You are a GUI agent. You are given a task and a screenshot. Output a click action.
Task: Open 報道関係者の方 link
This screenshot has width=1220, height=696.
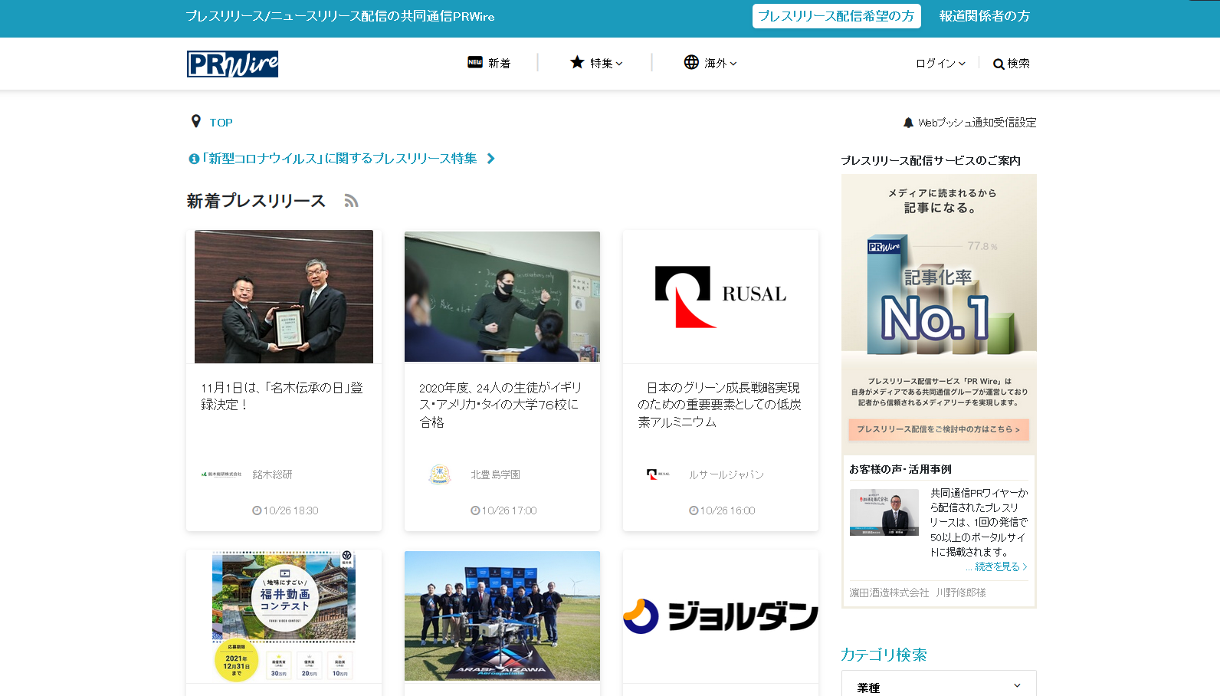[985, 16]
